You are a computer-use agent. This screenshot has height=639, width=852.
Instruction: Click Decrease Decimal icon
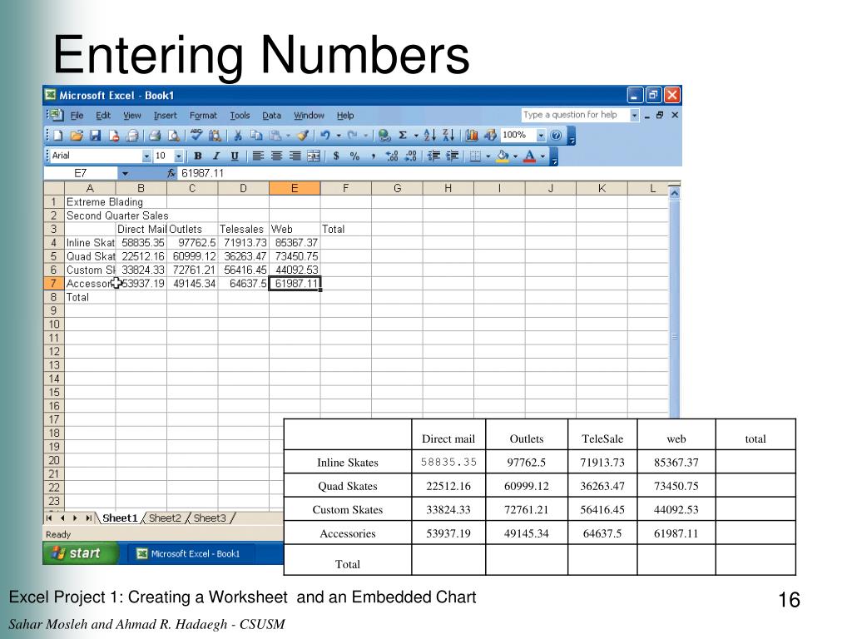coord(411,156)
